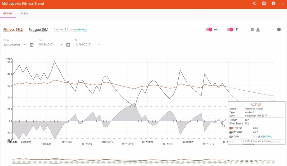Click the 'Afternoon Activity' name in tooltip
Image resolution: width=287 pixels, height=166 pixels.
pos(254,109)
